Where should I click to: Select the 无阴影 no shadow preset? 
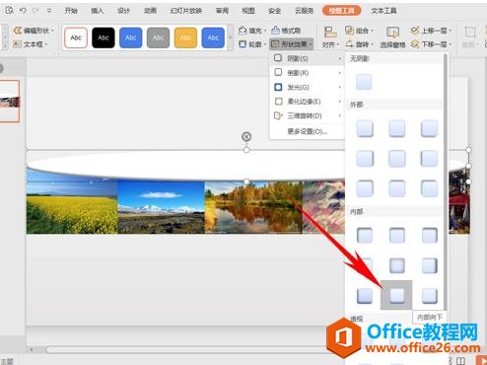click(364, 82)
